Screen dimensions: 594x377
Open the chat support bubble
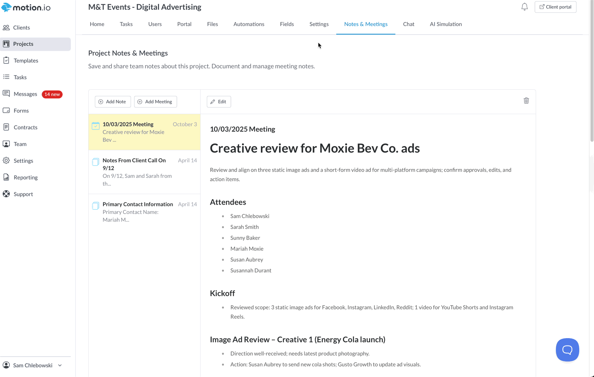[x=568, y=350]
